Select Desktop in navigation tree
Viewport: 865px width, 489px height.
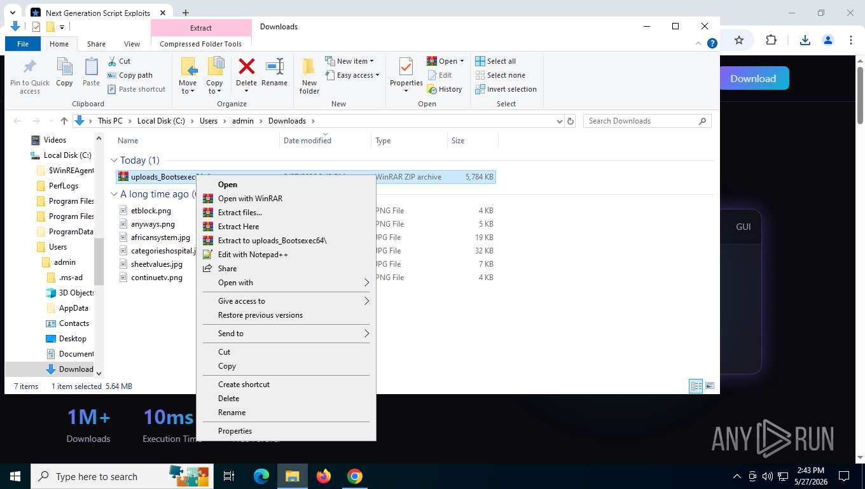point(73,339)
